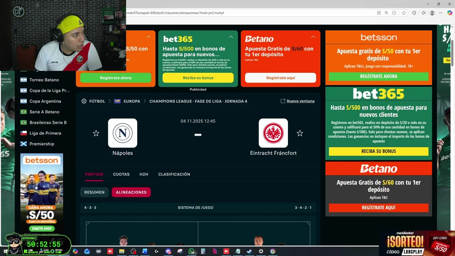Open Steam from the taskbar

point(250,251)
